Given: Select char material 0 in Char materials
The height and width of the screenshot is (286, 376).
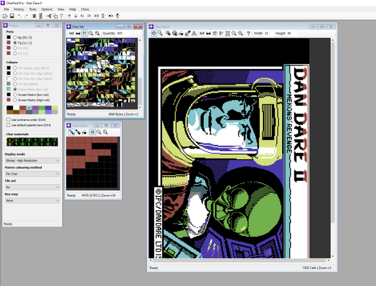Looking at the screenshot, I should [9, 140].
